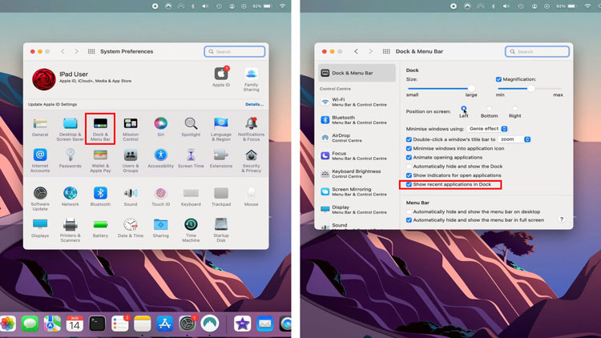Adjust Magnification slider
601x338 pixels.
[530, 89]
